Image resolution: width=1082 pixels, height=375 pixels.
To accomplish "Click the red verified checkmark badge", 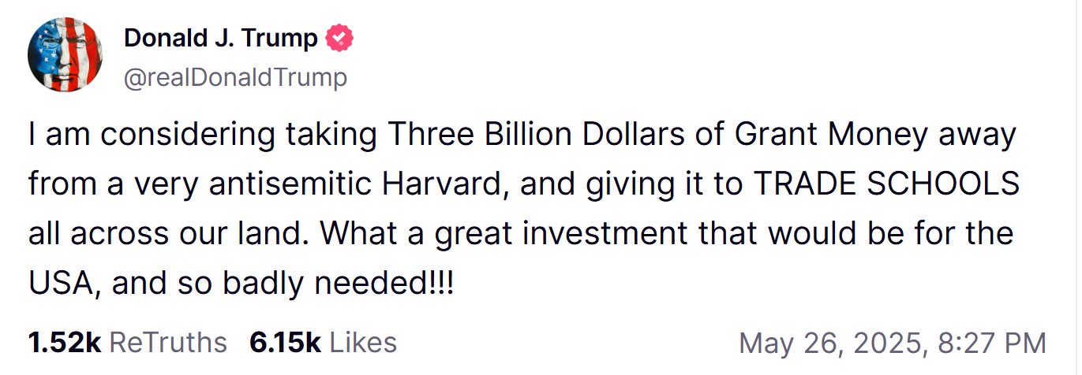I will coord(340,37).
